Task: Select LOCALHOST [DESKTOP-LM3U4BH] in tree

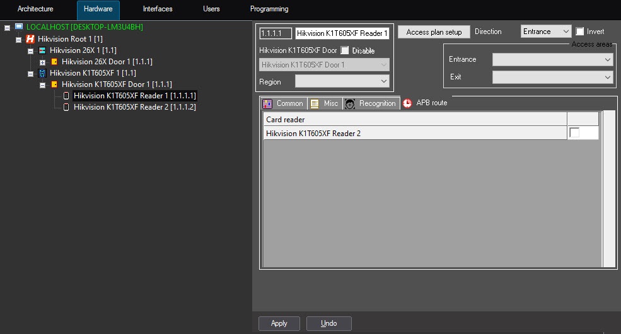Action: (x=84, y=27)
